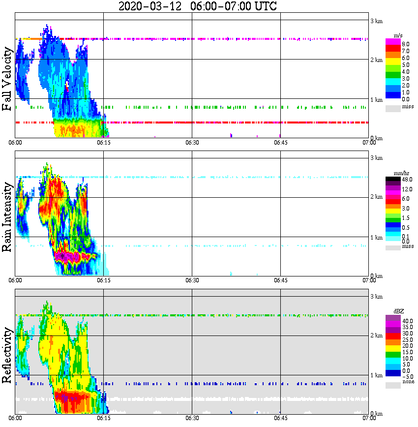
Task: Select the red 25.0 swatch in dBZ legend
Action: pyautogui.click(x=393, y=336)
